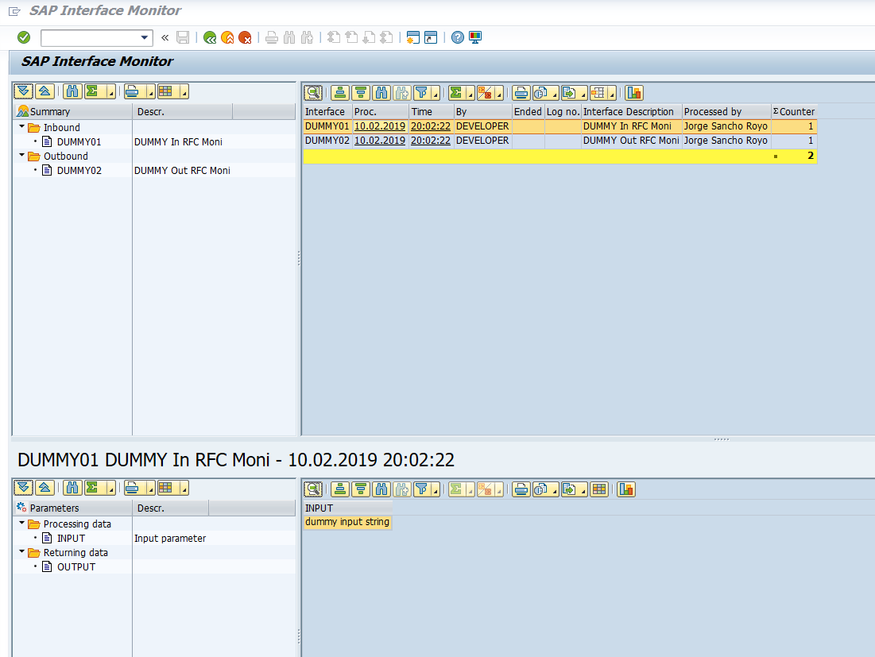Click Display Graphic chart icon in upper grid toolbar
Screen dimensions: 875x657
coord(634,93)
